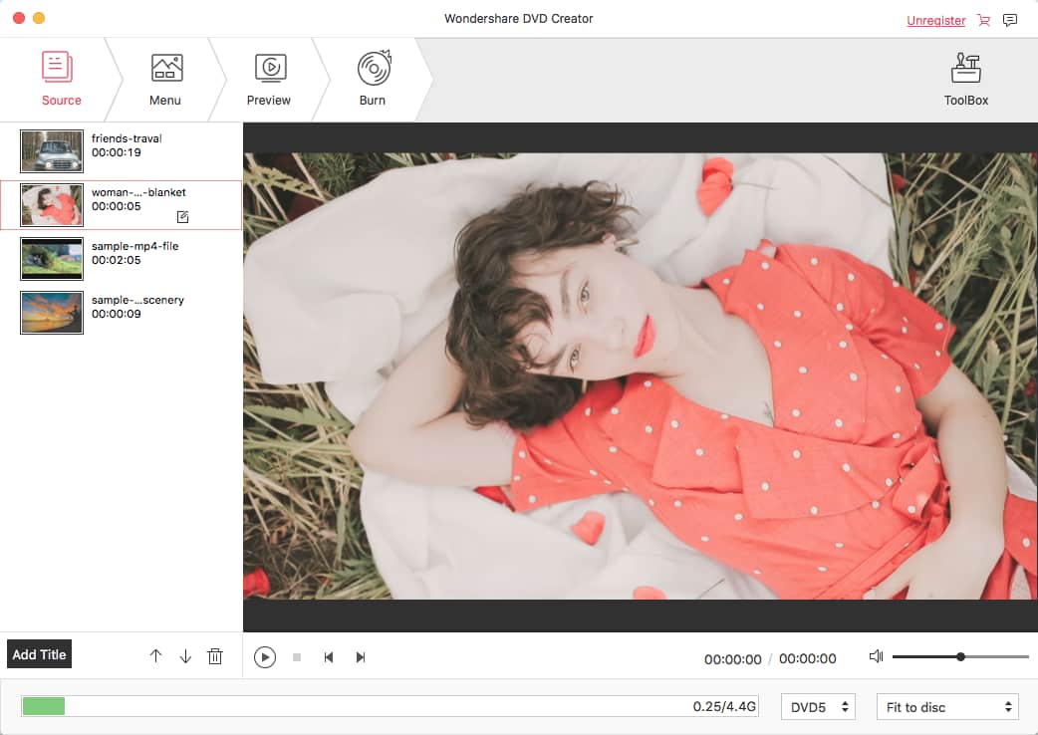This screenshot has width=1038, height=735.
Task: Adjust the volume slider
Action: pos(960,656)
